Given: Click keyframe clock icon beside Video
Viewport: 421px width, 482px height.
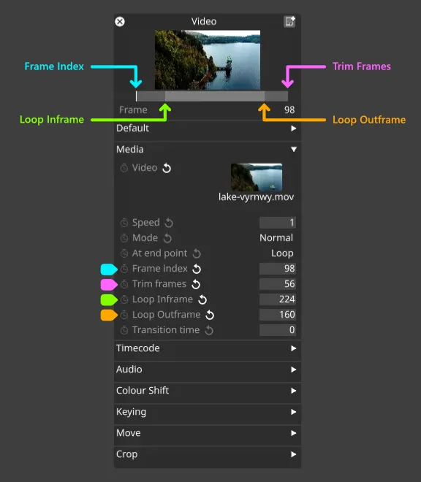Looking at the screenshot, I should click(124, 168).
